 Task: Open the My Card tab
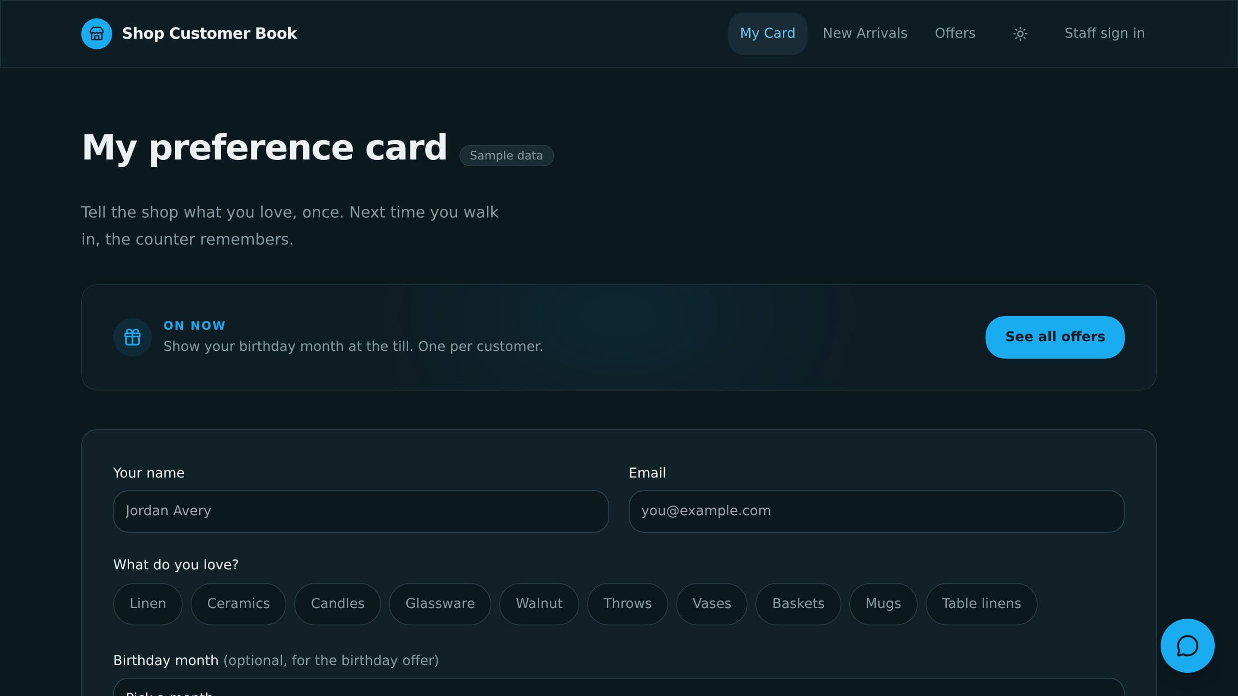767,33
